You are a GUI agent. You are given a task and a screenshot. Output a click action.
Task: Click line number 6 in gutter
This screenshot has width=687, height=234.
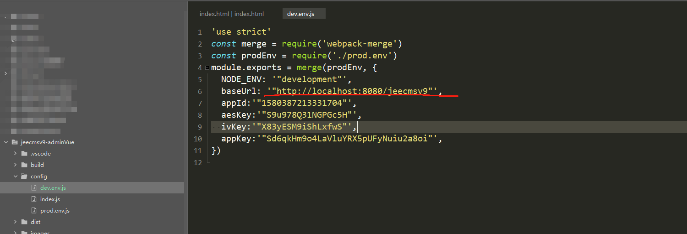click(200, 92)
